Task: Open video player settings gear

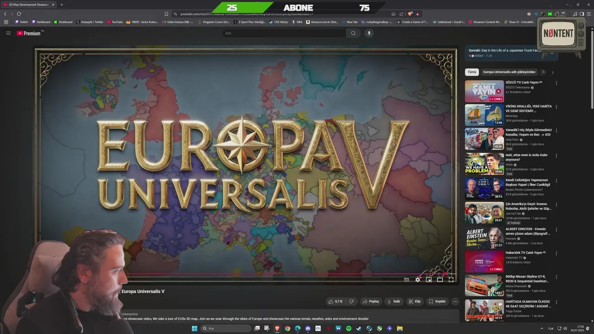Action: click(x=418, y=279)
